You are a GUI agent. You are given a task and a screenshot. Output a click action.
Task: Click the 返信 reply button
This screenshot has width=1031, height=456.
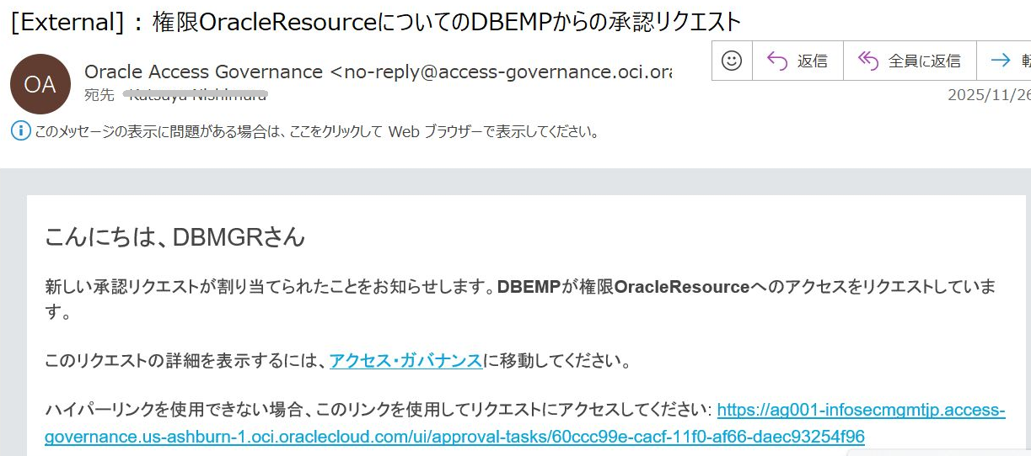click(797, 61)
